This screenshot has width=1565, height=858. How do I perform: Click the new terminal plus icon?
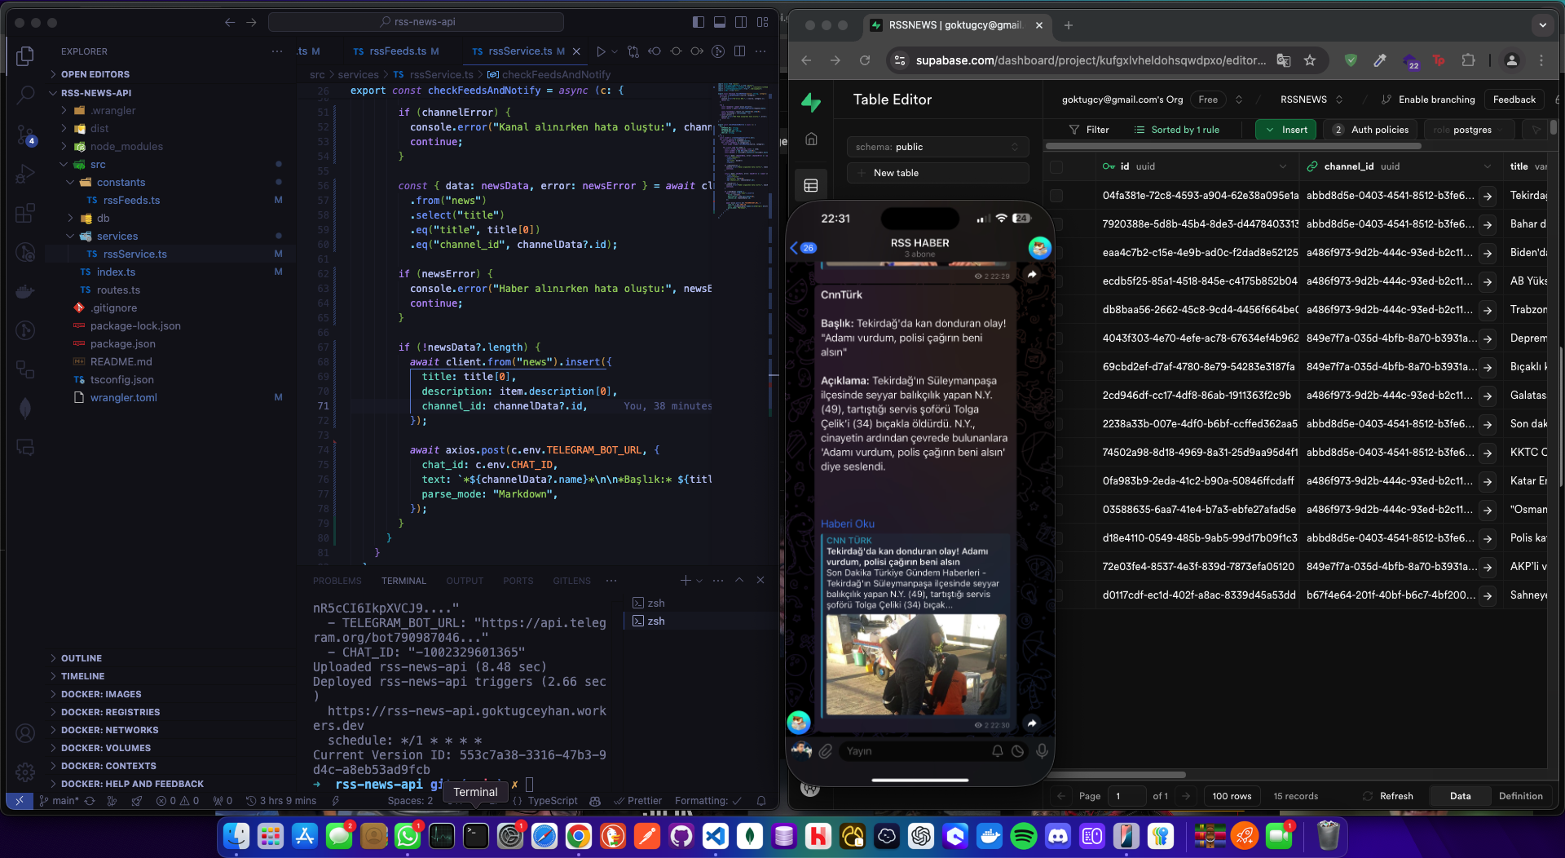686,581
